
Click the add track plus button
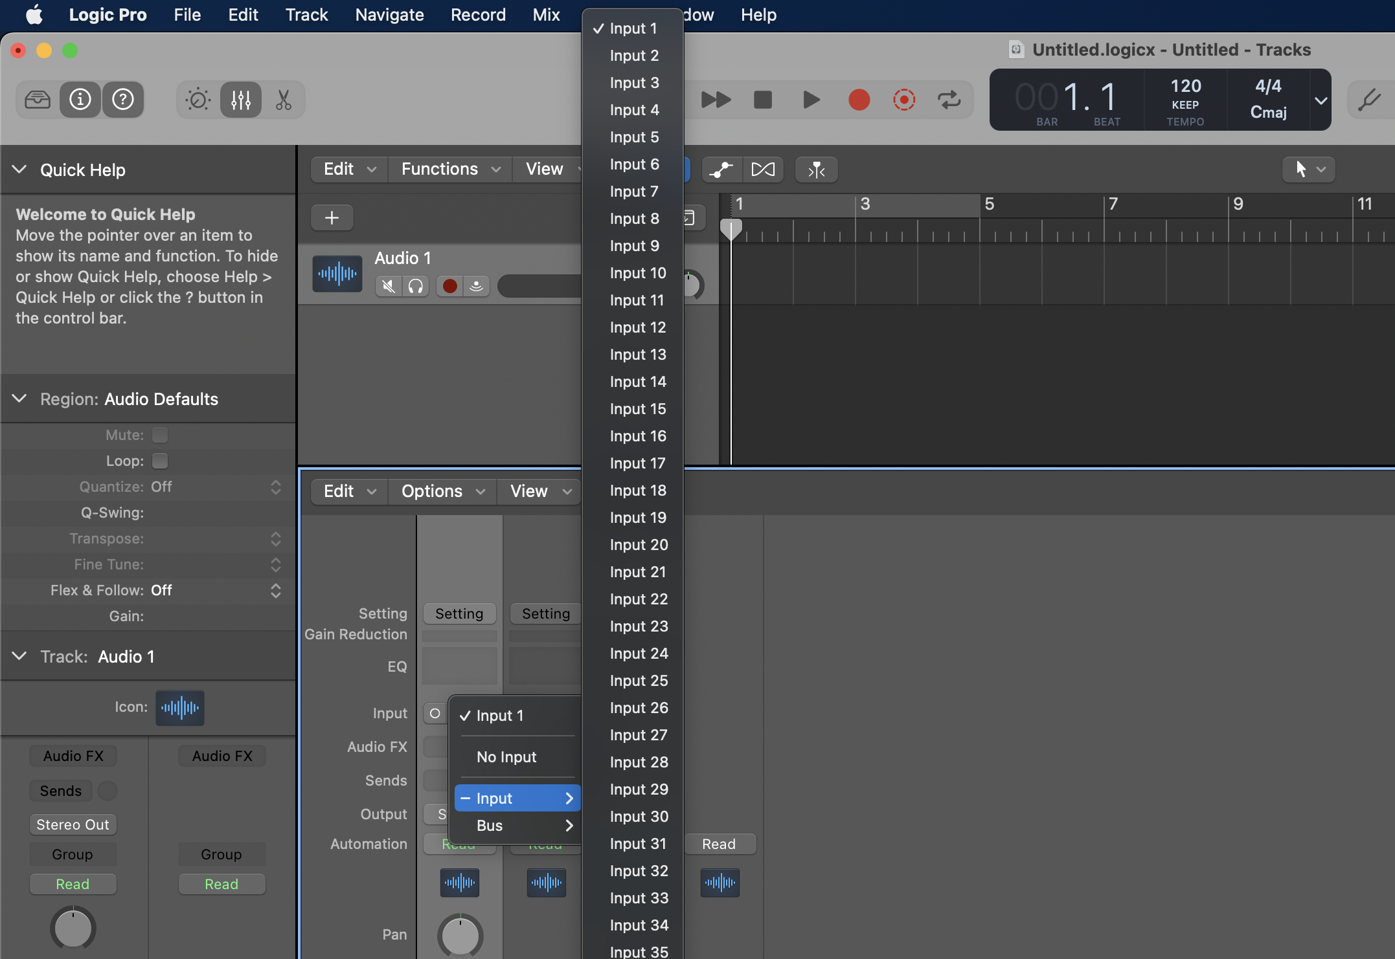click(332, 218)
